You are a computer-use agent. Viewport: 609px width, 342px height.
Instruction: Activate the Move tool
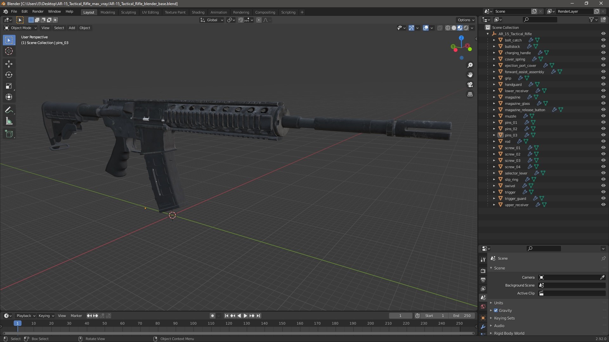pos(9,64)
